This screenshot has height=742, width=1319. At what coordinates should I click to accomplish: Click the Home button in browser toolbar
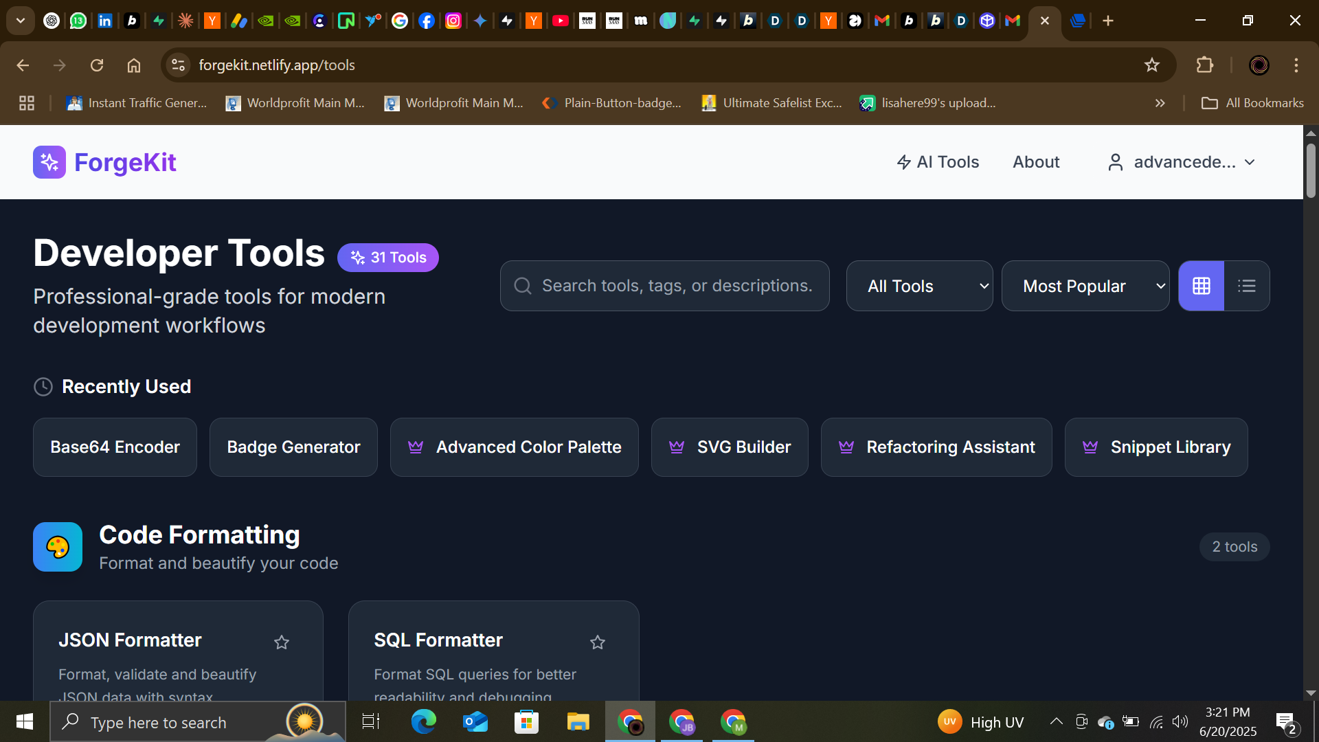(134, 65)
